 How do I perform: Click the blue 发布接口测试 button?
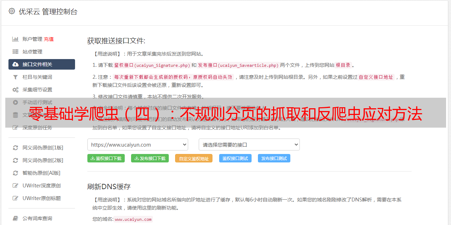(x=274, y=158)
